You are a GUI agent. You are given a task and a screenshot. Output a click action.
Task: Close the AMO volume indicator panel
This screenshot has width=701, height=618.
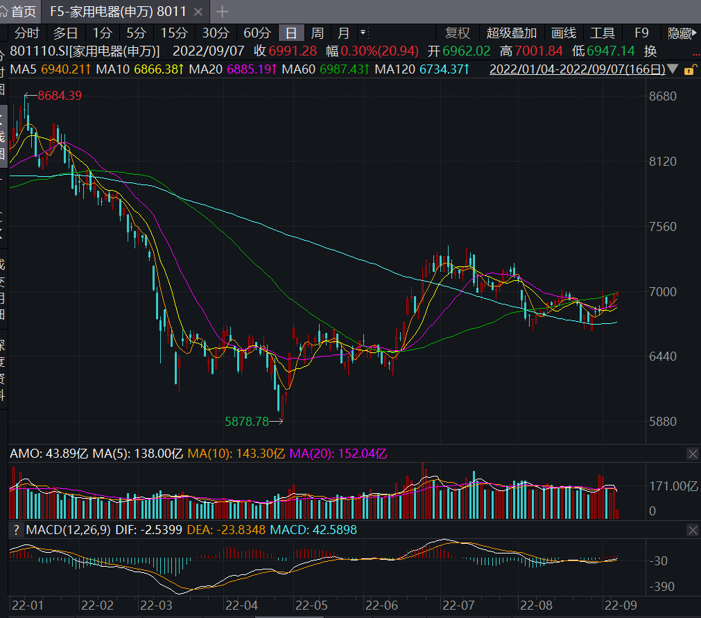692,454
